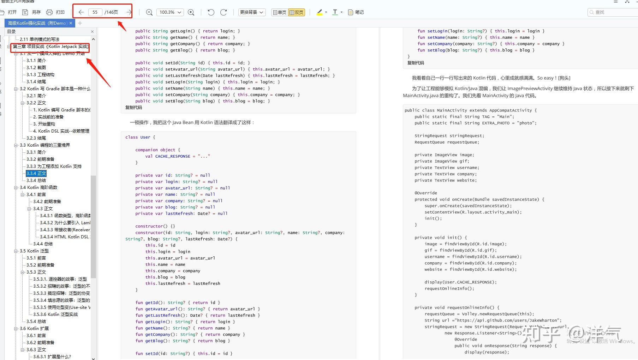Viewport: 638px width, 360px height.
Task: Zoom out with the magnifier minus icon
Action: [x=149, y=12]
